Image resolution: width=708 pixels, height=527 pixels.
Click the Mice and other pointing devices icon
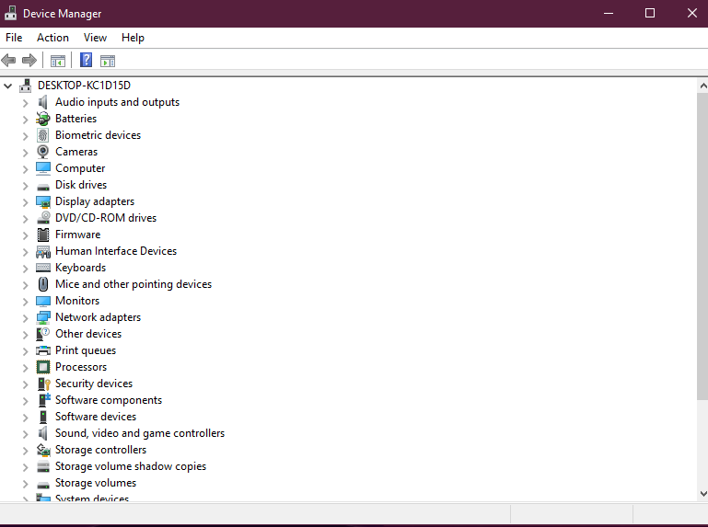43,284
